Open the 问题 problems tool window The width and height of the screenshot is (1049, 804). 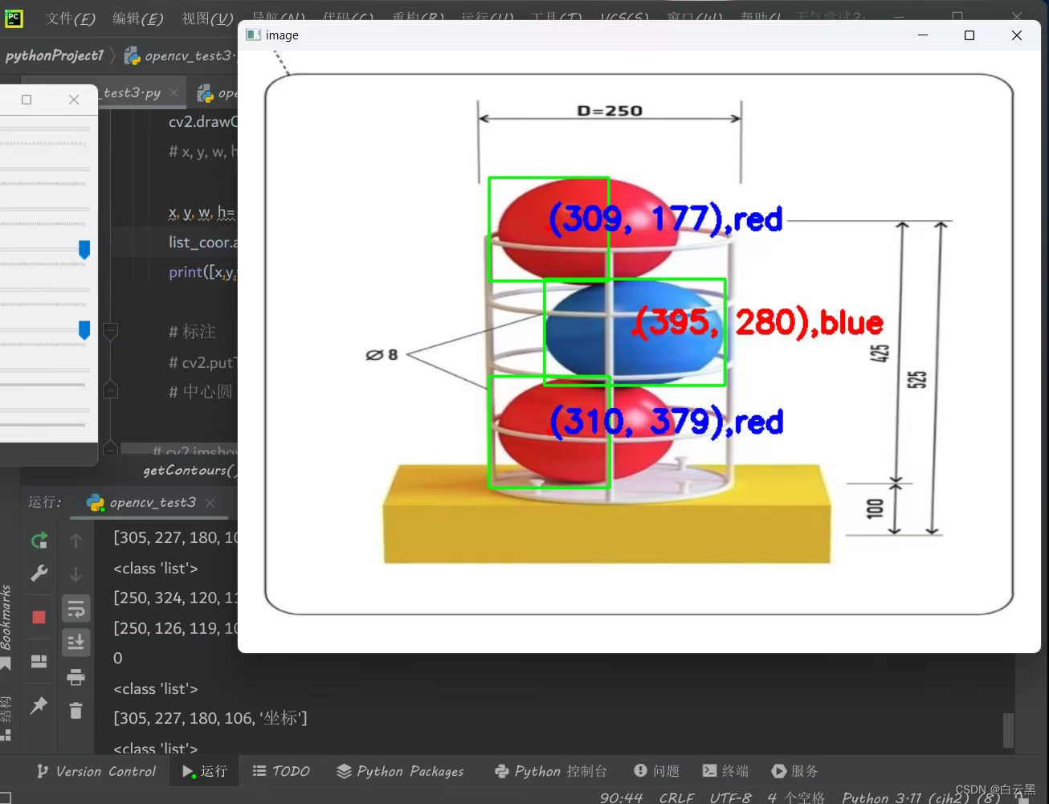[657, 771]
